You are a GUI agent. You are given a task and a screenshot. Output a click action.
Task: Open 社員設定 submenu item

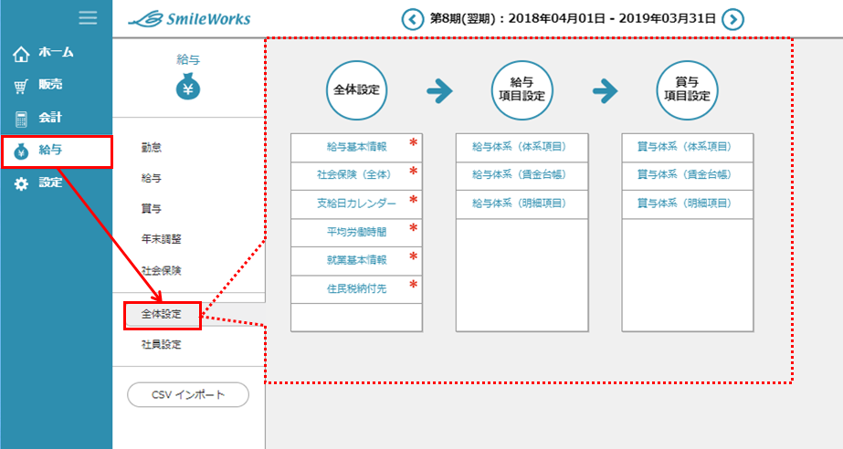point(162,344)
